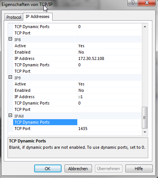
Task: Select the IP Addresses tab
Action: [x=38, y=16]
